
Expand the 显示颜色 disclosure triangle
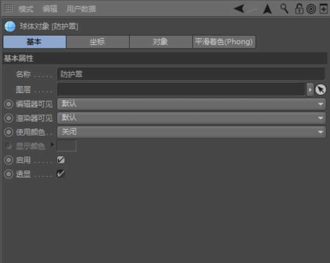[52, 145]
